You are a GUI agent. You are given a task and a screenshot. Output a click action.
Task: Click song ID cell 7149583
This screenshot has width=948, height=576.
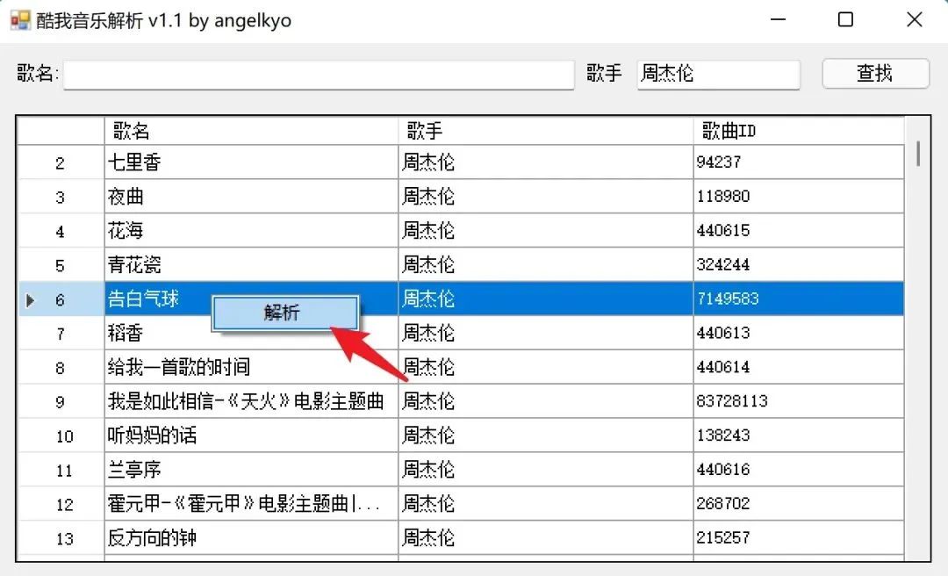799,299
